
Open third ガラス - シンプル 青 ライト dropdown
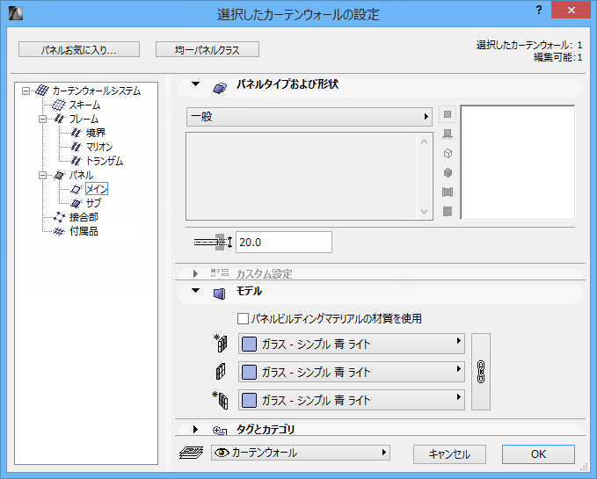(352, 400)
